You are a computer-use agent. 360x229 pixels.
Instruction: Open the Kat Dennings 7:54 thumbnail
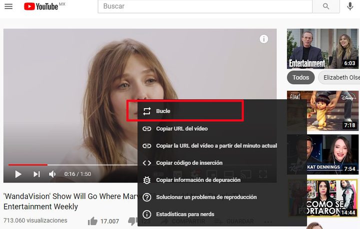tap(322, 154)
